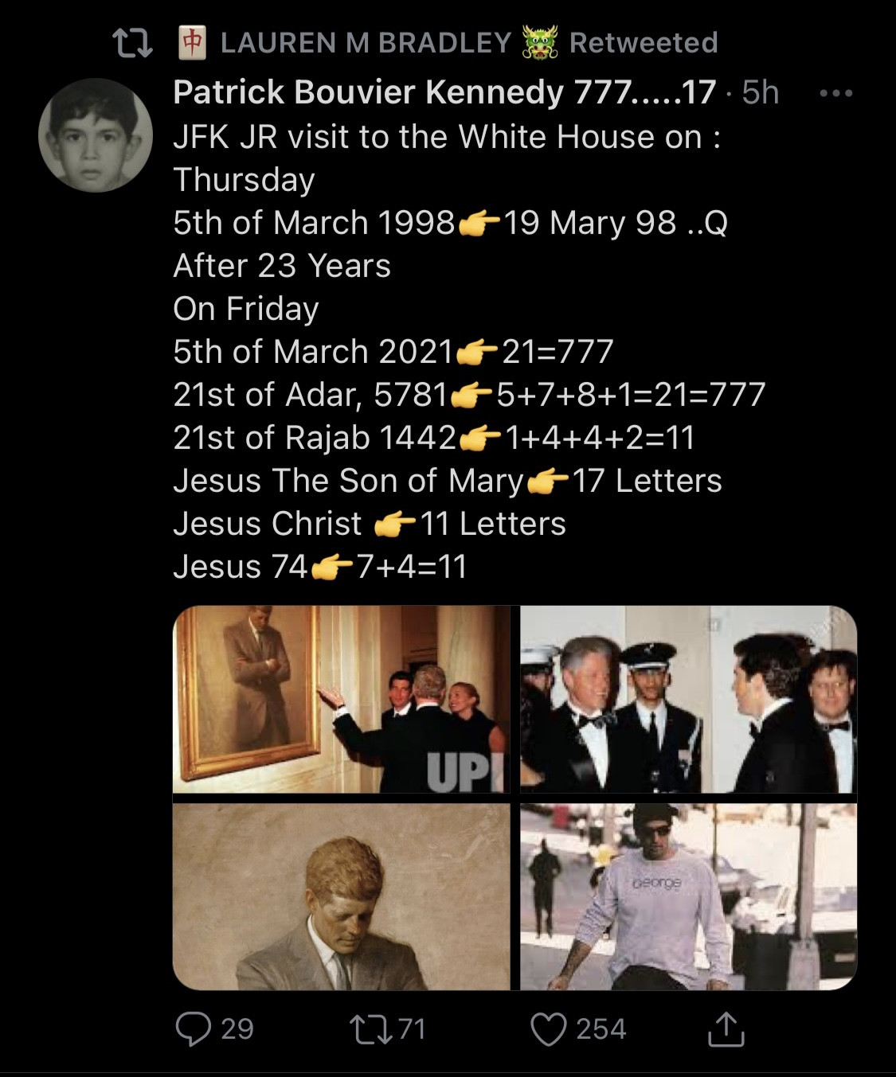
Task: Open the tuxedo group photo thumbnail
Action: point(689,699)
